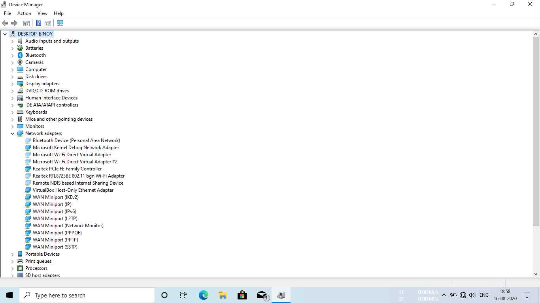Select WAN Miniport (PPTP) entry

pyautogui.click(x=55, y=240)
